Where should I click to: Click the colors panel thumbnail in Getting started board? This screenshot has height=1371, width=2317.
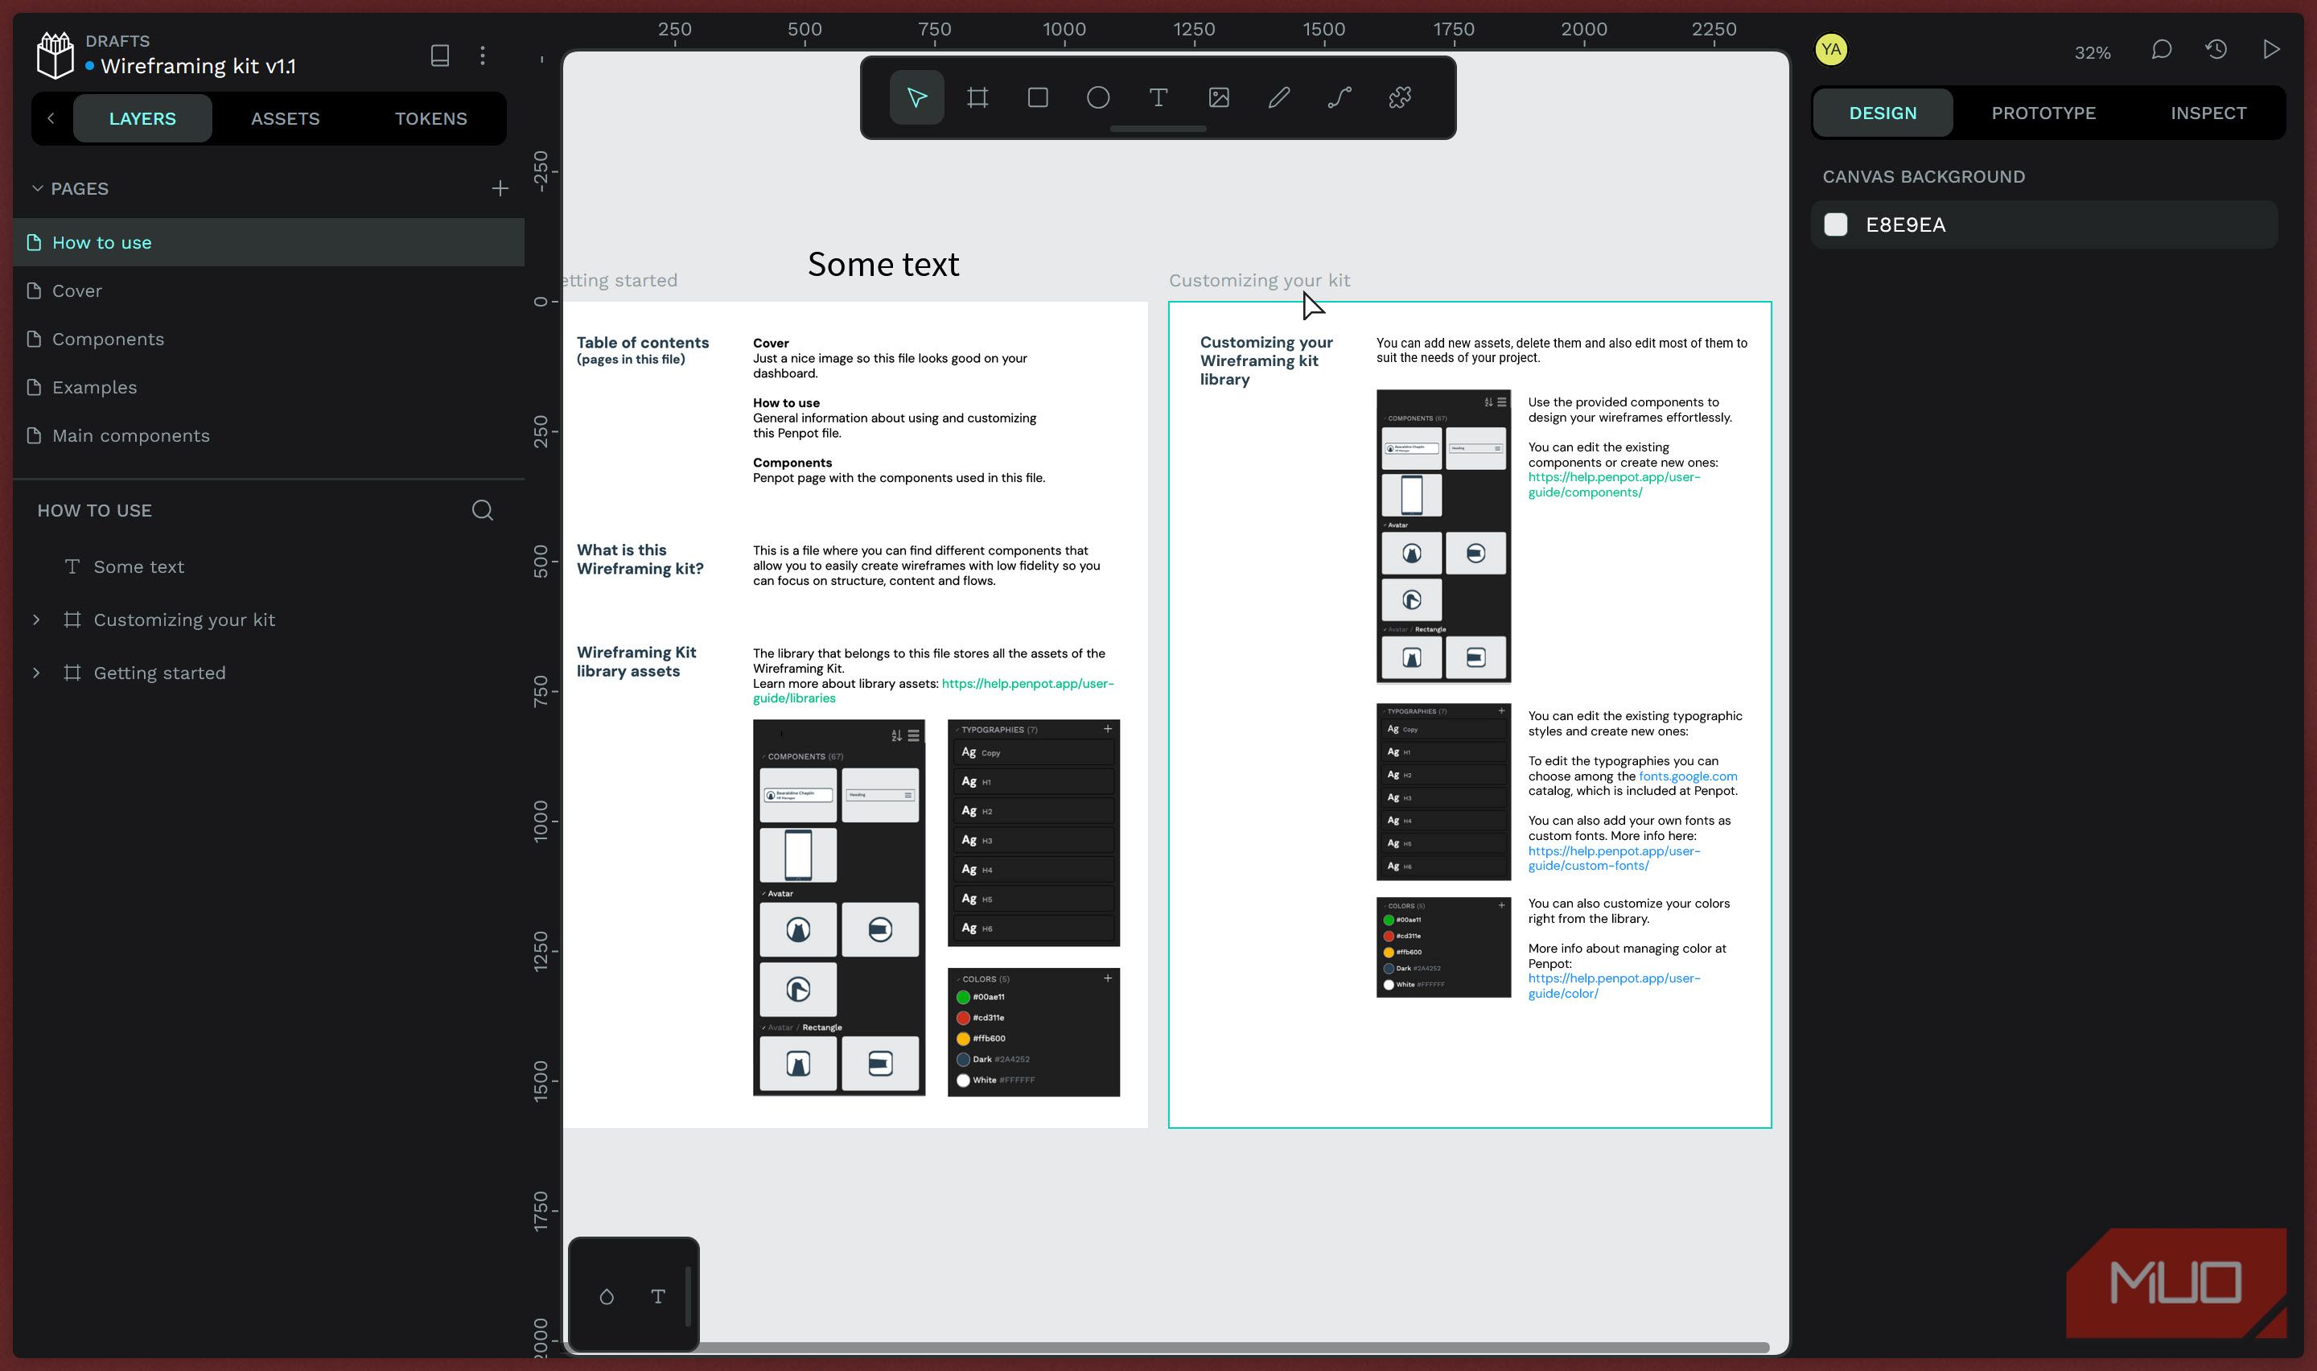1033,1032
